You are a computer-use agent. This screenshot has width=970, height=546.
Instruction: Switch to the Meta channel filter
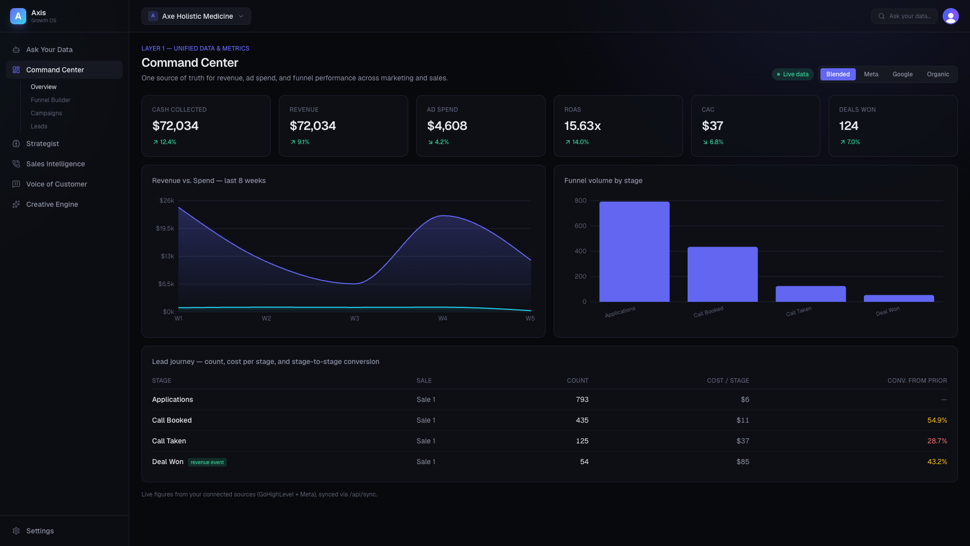click(871, 74)
